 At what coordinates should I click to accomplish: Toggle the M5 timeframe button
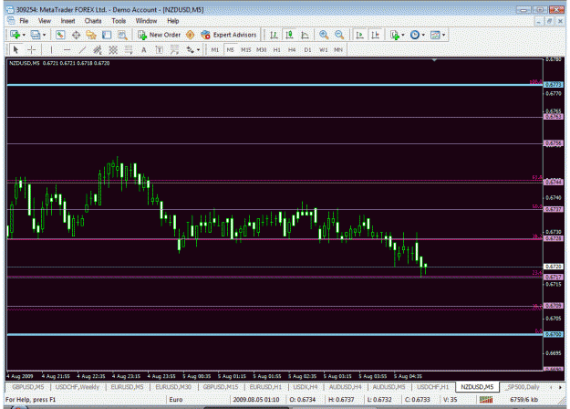[x=230, y=50]
